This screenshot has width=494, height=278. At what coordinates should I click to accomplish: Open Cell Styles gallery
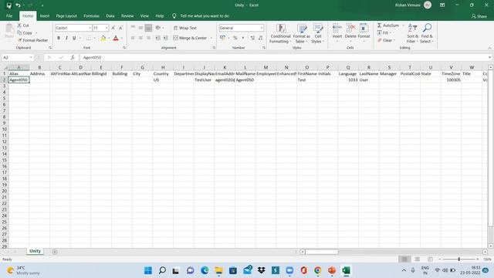click(317, 33)
